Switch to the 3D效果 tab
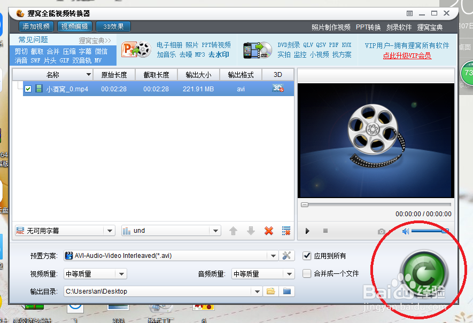 (x=113, y=26)
